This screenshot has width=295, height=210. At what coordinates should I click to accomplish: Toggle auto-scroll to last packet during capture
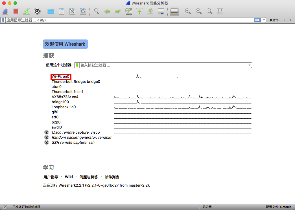pyautogui.click(x=161, y=11)
